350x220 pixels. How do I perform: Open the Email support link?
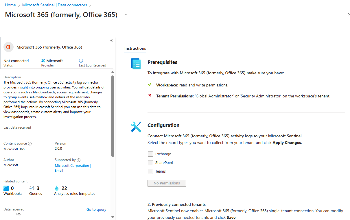pos(59,171)
